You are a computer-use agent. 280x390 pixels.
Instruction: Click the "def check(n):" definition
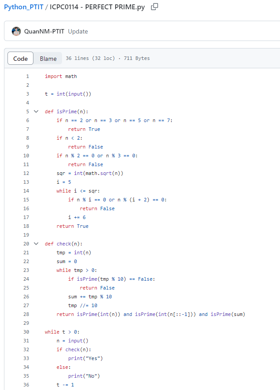pyautogui.click(x=63, y=244)
